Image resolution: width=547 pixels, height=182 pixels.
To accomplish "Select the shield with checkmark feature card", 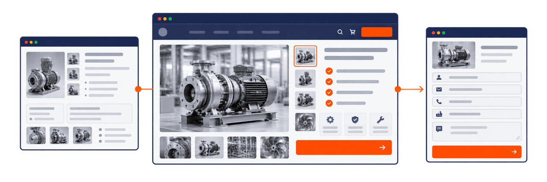I will (355, 124).
